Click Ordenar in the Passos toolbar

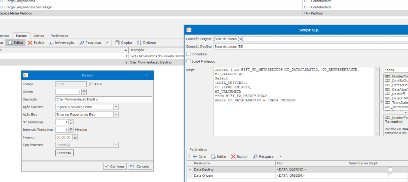click(146, 43)
